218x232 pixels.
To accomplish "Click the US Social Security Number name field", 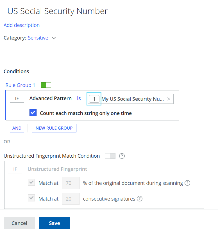I will point(109,11).
